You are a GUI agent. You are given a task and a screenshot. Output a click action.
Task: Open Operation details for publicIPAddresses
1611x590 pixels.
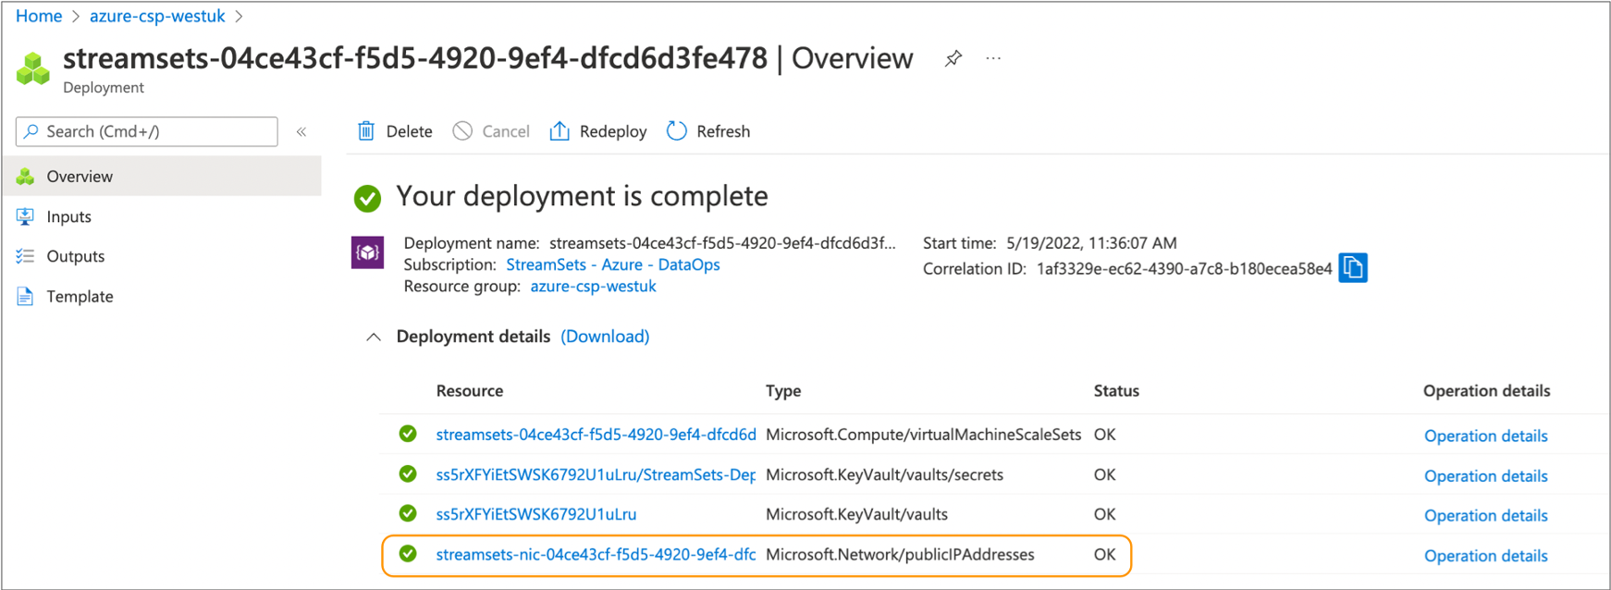[x=1485, y=555]
